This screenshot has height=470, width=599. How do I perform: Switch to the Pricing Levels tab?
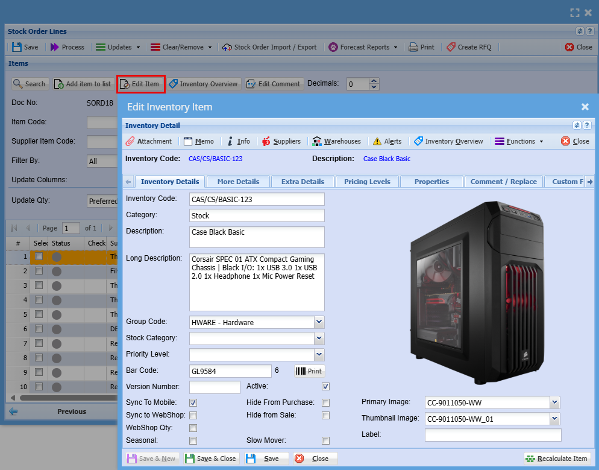367,182
